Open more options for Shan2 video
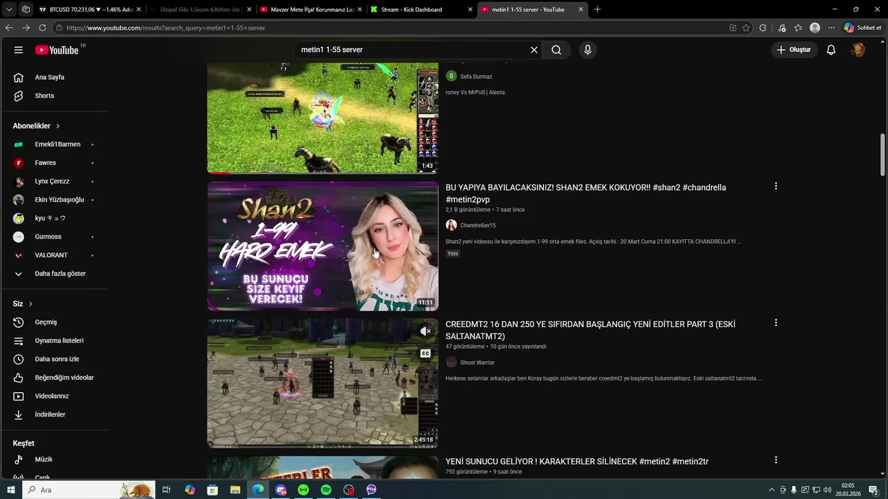Viewport: 888px width, 499px height. coord(776,186)
